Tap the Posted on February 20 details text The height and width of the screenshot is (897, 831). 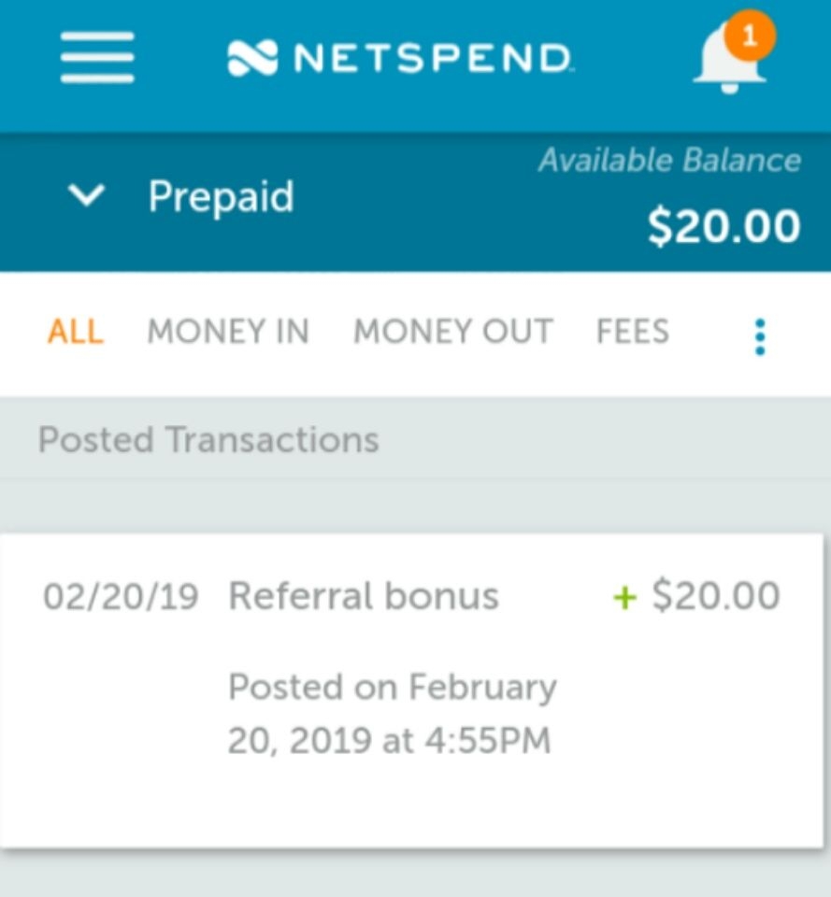(392, 713)
